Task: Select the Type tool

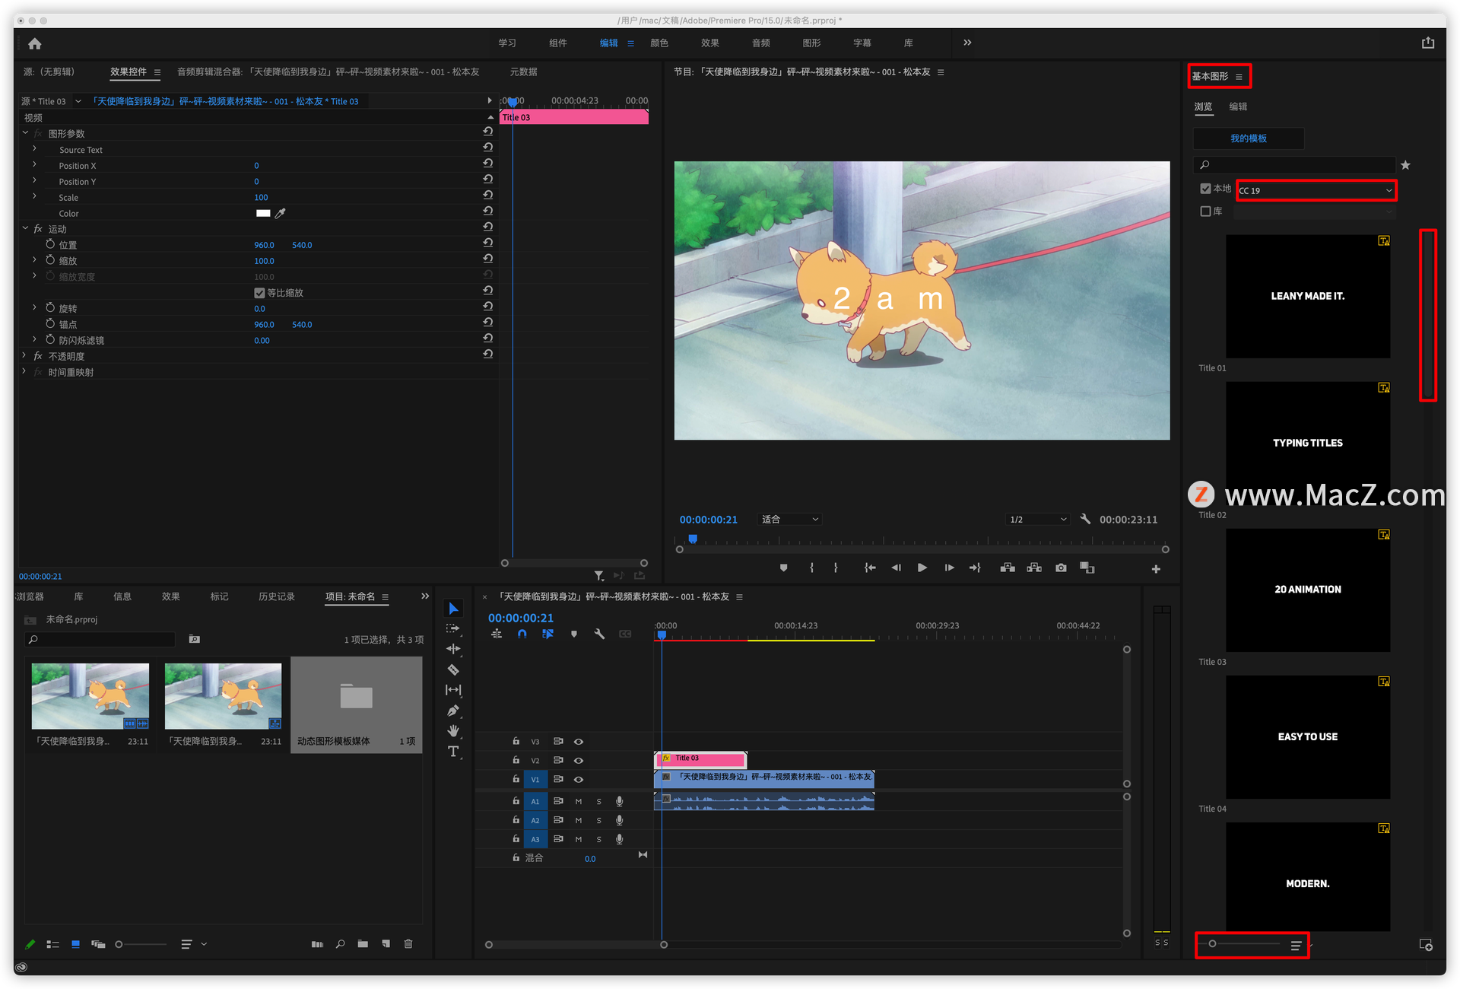Action: click(453, 752)
